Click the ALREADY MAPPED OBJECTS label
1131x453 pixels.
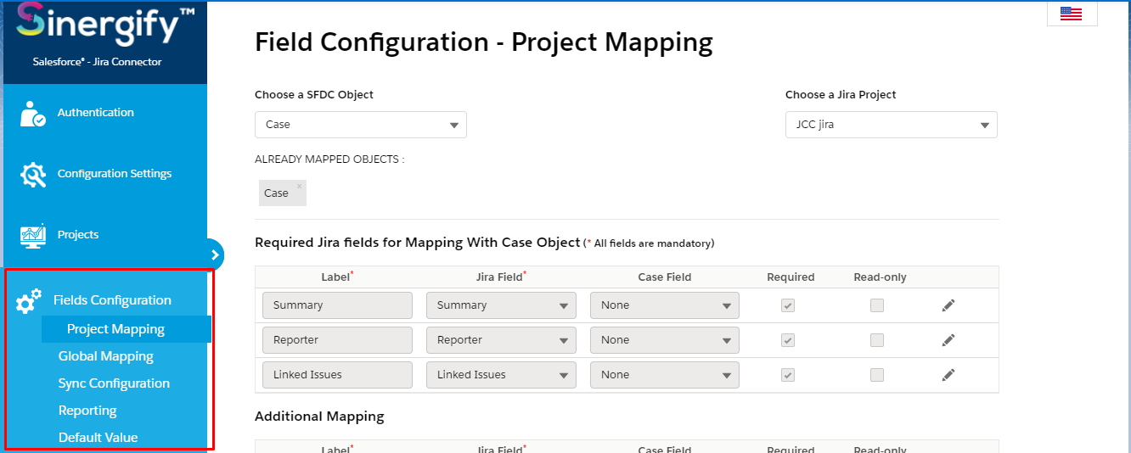pos(329,159)
